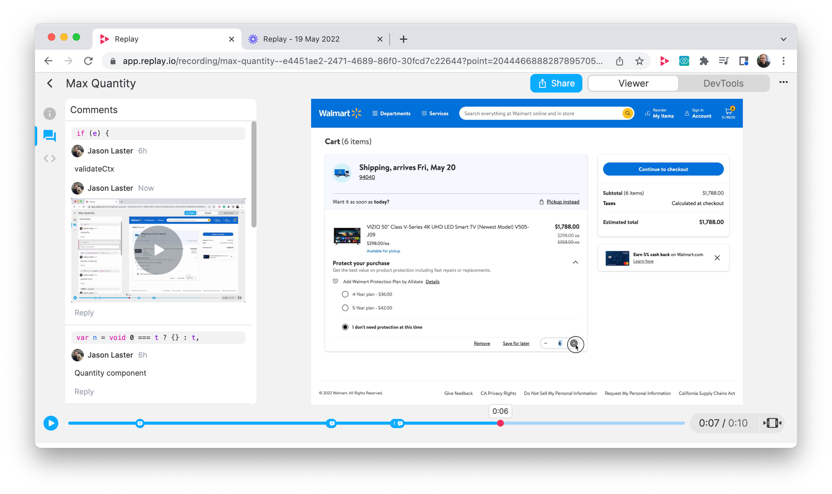The width and height of the screenshot is (832, 494).
Task: Open Reorder My Items
Action: (x=659, y=113)
